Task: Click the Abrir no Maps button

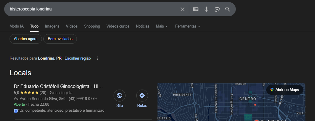Action: 285,90
